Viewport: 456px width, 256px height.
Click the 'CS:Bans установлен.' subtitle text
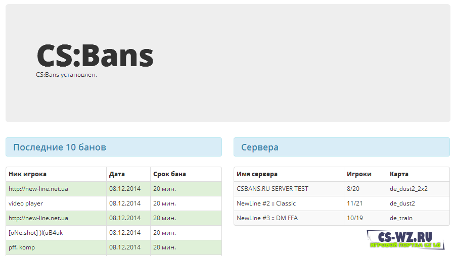tap(67, 75)
